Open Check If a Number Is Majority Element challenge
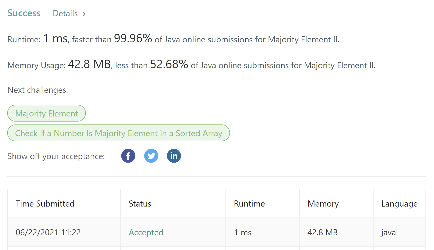 (x=118, y=133)
